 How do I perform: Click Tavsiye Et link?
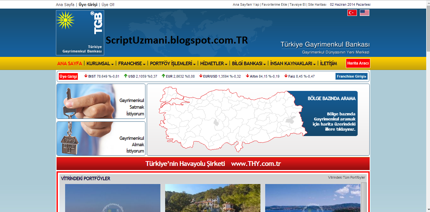click(x=298, y=4)
